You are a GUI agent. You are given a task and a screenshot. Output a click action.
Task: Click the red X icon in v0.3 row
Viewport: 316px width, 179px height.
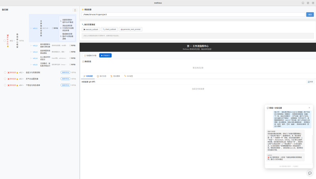(x=8, y=79)
